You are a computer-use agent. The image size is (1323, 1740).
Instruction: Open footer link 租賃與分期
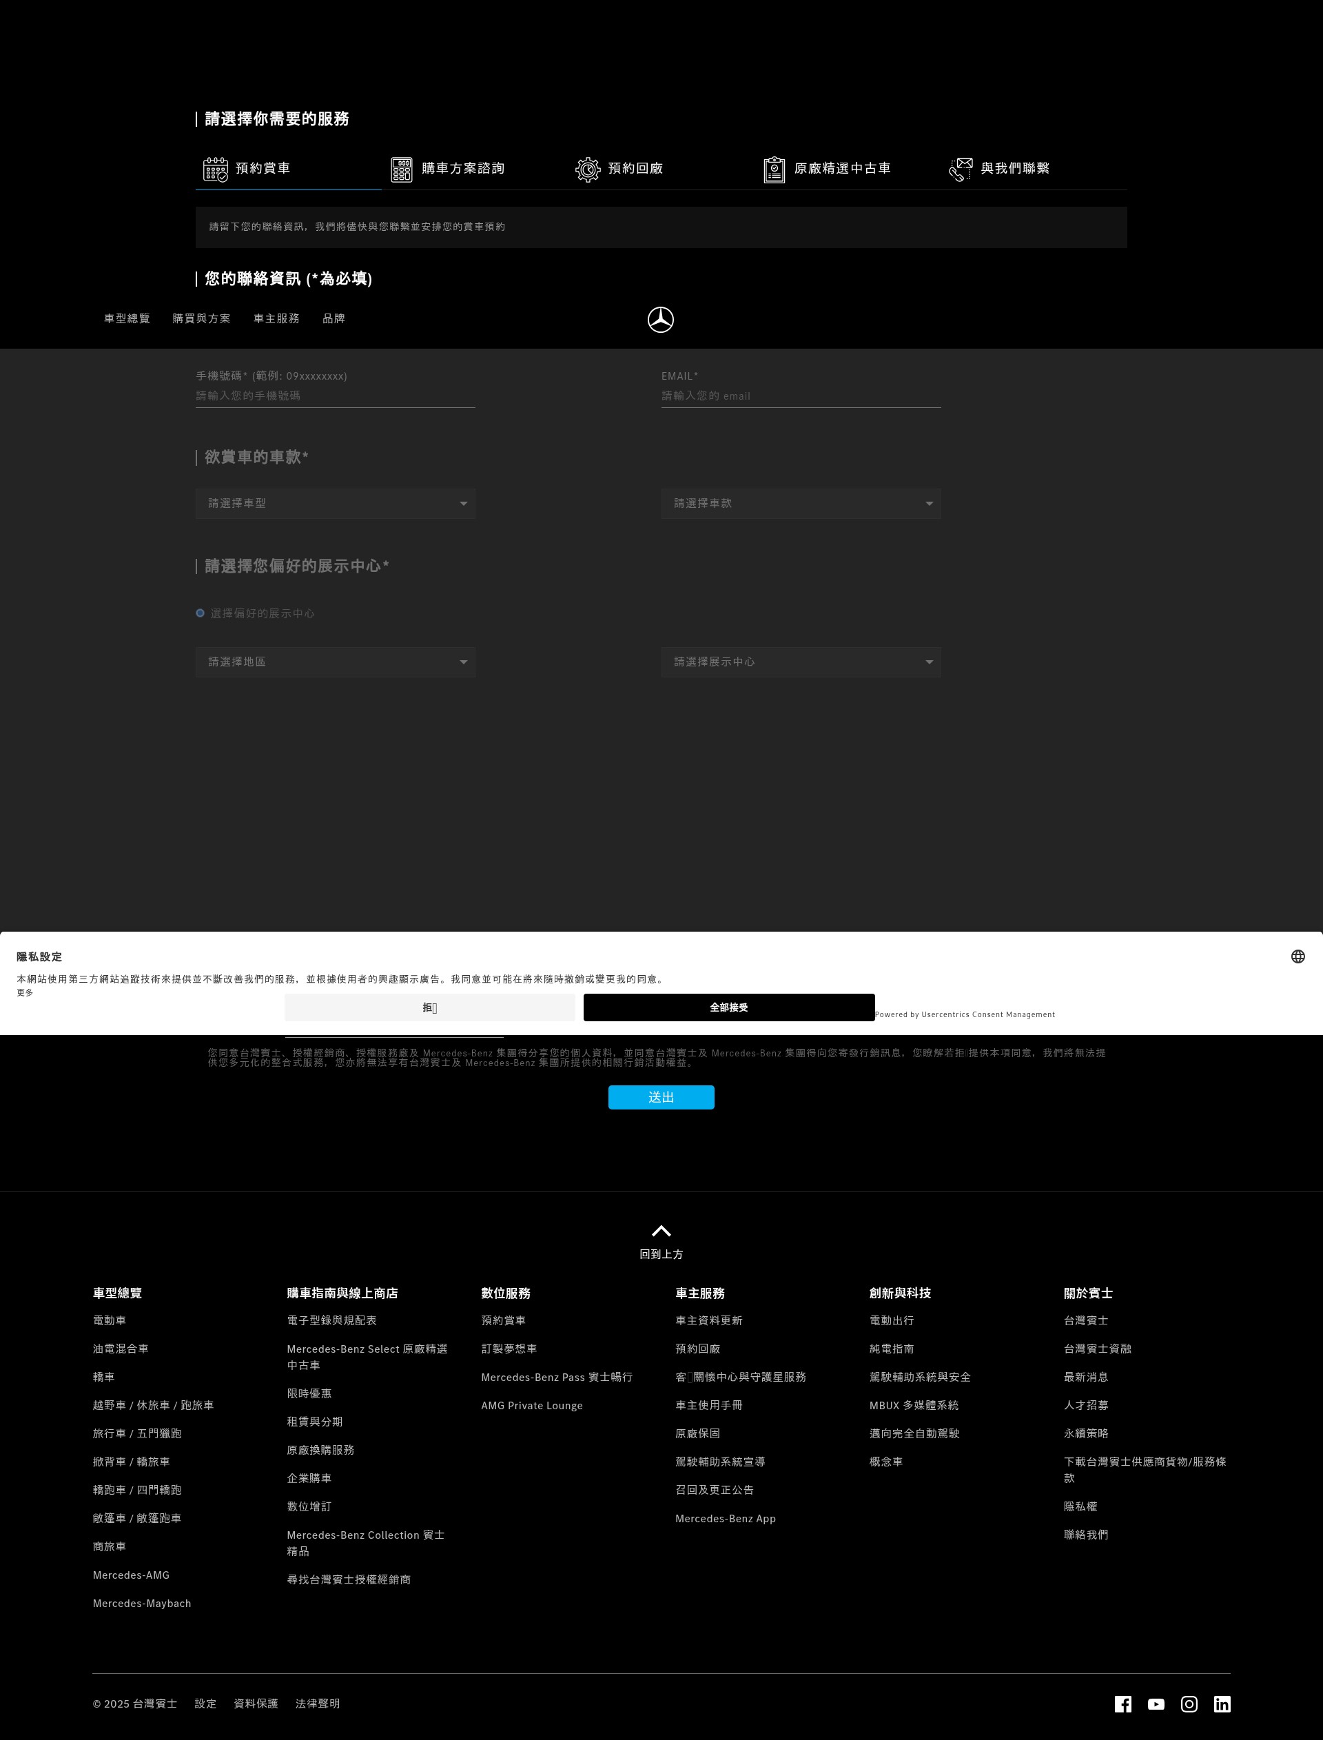pos(314,1422)
